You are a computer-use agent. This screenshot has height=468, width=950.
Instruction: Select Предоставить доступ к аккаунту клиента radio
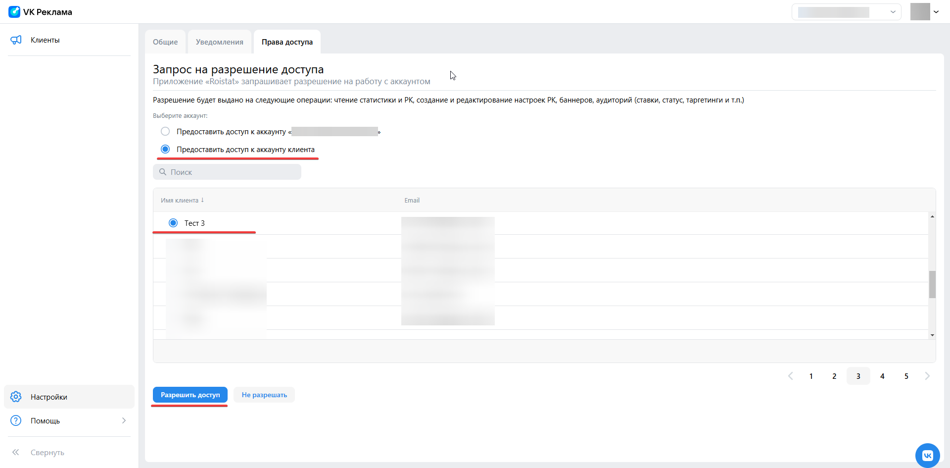click(x=165, y=149)
